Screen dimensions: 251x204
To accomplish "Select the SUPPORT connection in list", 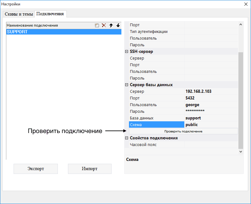I will [63, 32].
